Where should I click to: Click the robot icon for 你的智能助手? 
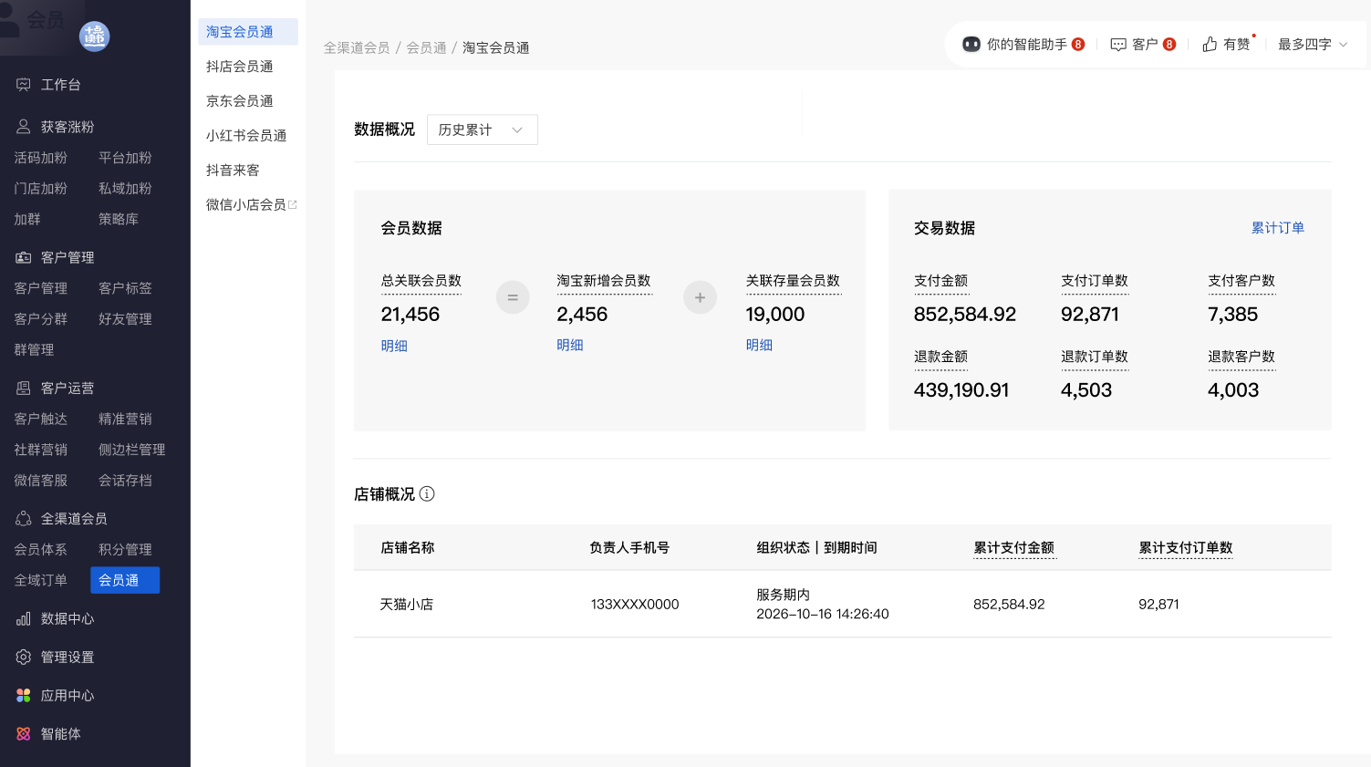[971, 45]
